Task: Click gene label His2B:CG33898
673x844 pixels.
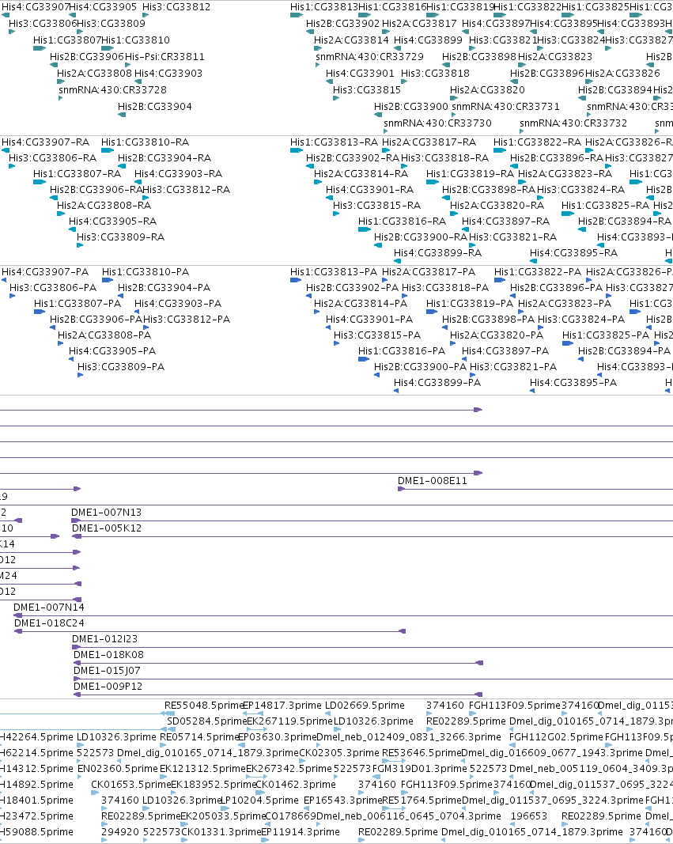Action: click(478, 56)
